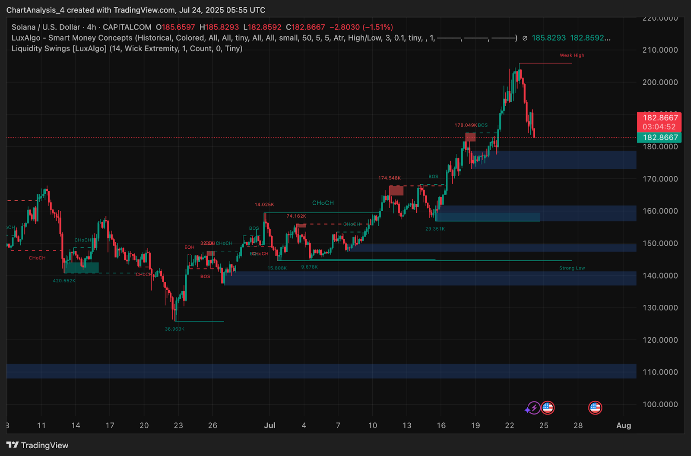The width and height of the screenshot is (691, 456).
Task: Click the Weak High label
Action: pyautogui.click(x=572, y=55)
